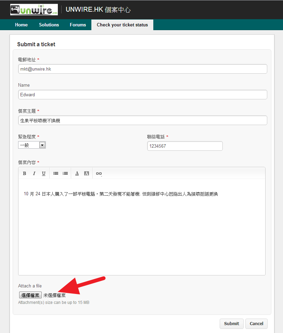283x333 pixels.
Task: Go to the Solutions tab
Action: (49, 25)
